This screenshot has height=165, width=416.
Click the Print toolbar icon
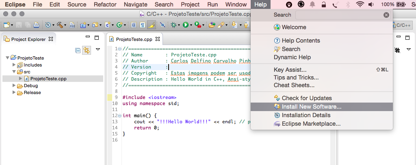[36, 25]
